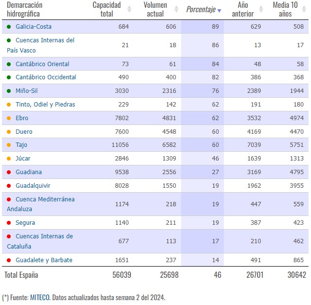311x305 pixels.
Task: Click the orange dot beside Júcar
Action: [x=9, y=159]
